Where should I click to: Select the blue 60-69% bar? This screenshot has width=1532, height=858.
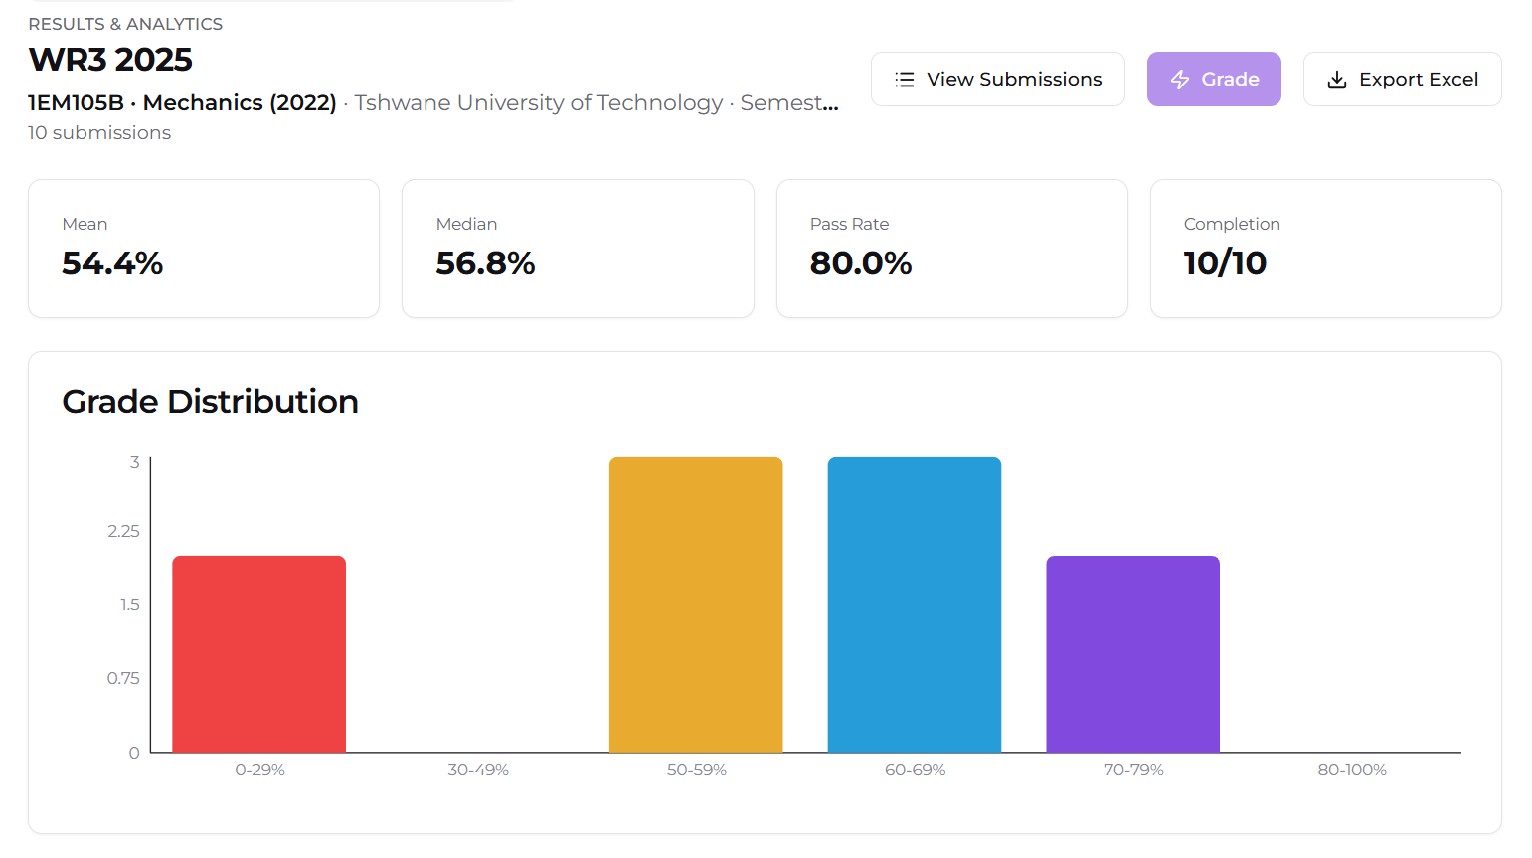915,604
